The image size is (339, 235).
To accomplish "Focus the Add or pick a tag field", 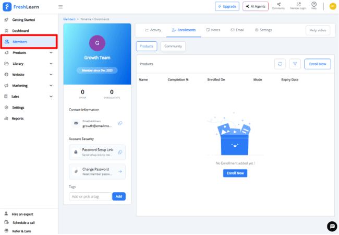I will pyautogui.click(x=90, y=196).
